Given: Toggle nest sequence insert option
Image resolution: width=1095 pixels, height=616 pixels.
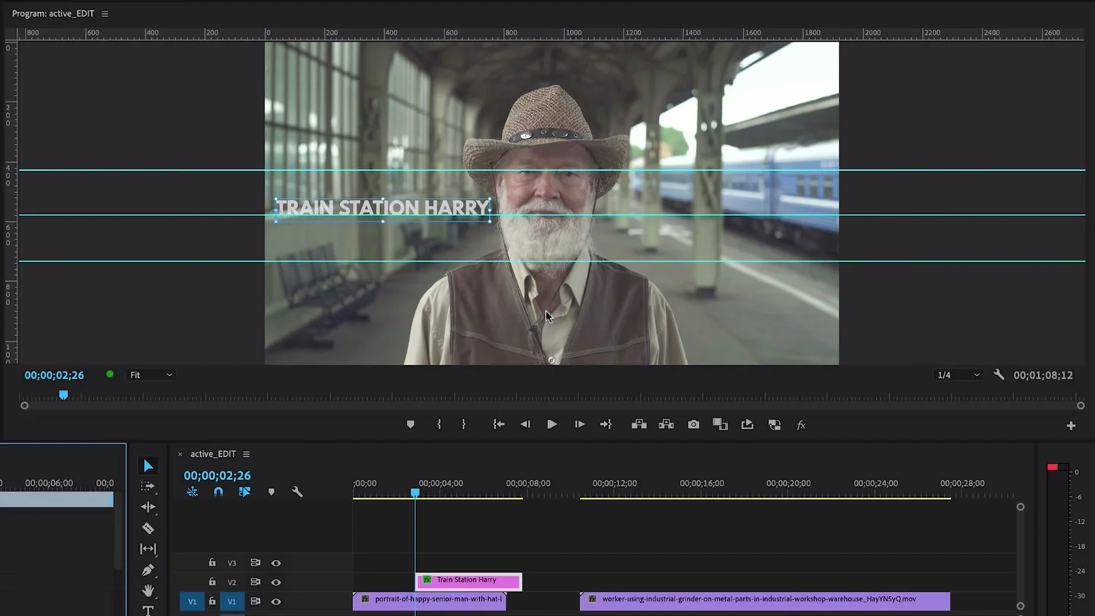Looking at the screenshot, I should (x=192, y=492).
